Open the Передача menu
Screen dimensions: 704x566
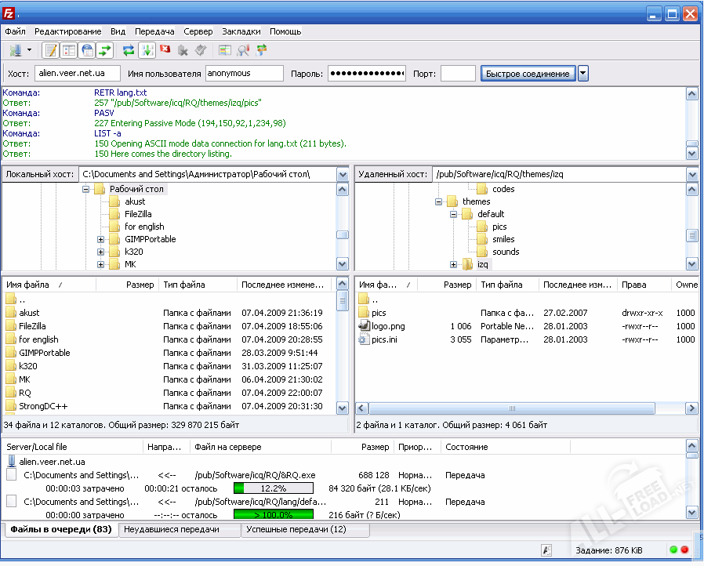coord(154,31)
